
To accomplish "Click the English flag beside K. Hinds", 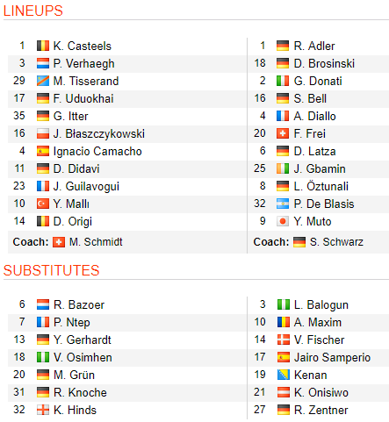I will pos(43,410).
